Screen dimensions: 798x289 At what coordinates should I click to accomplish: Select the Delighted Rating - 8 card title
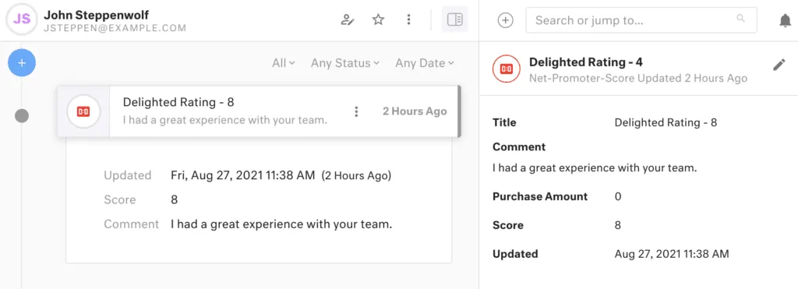178,102
